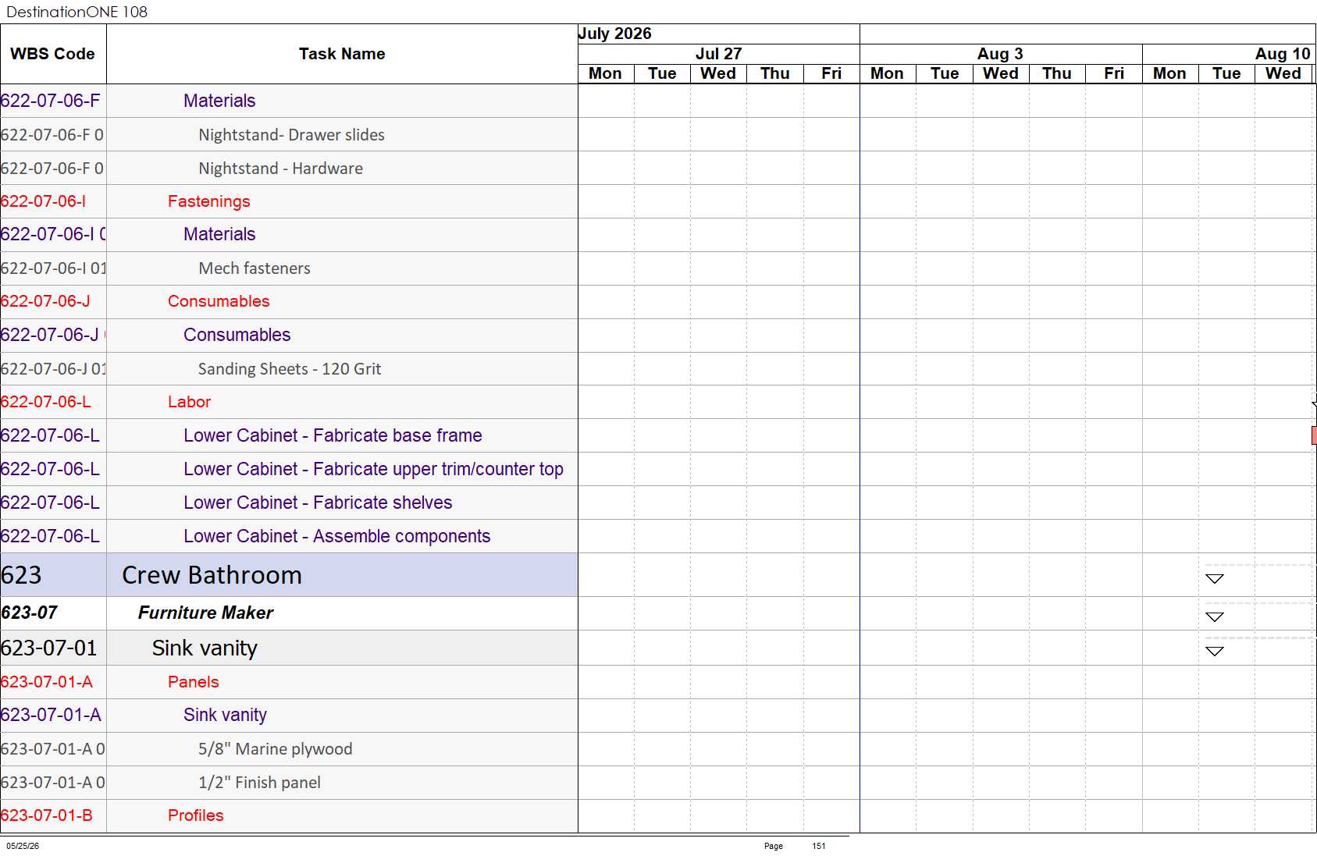Screen dimensions: 1317x856
Task: Click WBS code cell '623-07-01-B'
Action: [53, 815]
